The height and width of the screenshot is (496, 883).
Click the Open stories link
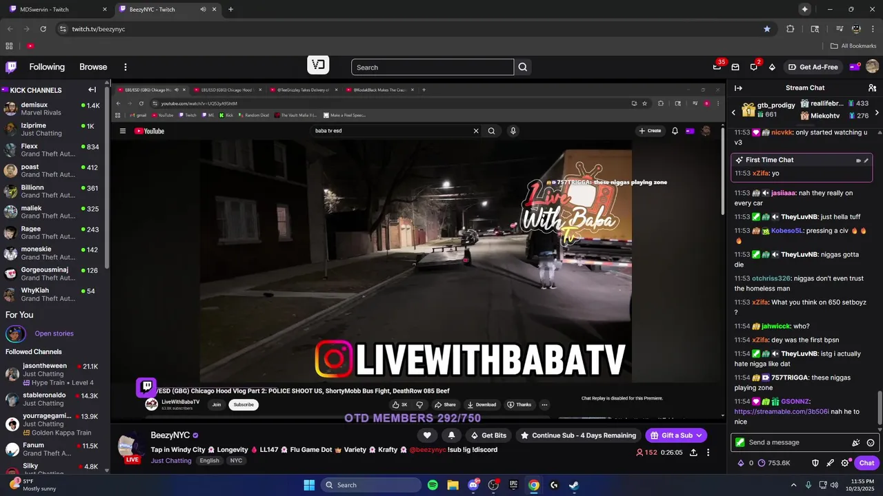tap(54, 333)
